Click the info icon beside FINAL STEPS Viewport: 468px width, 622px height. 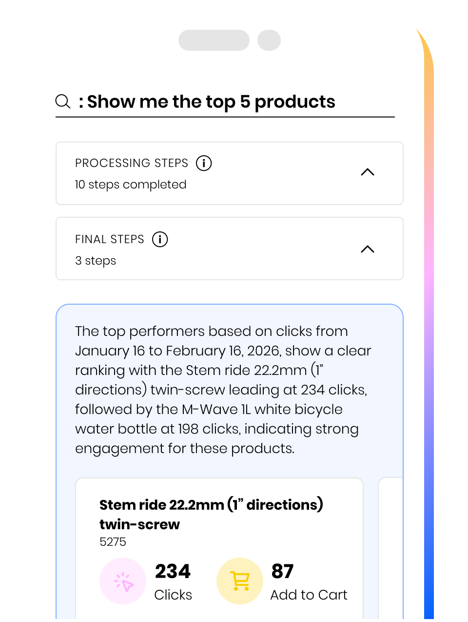click(160, 239)
